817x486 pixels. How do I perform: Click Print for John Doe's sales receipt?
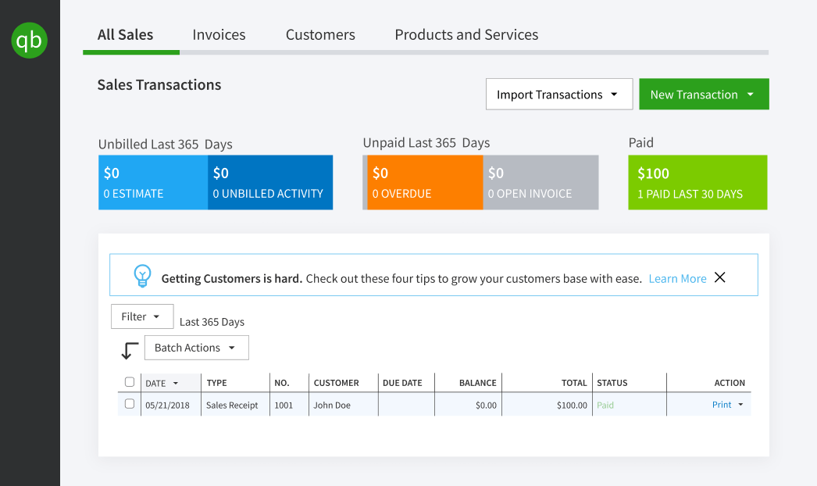pyautogui.click(x=719, y=405)
